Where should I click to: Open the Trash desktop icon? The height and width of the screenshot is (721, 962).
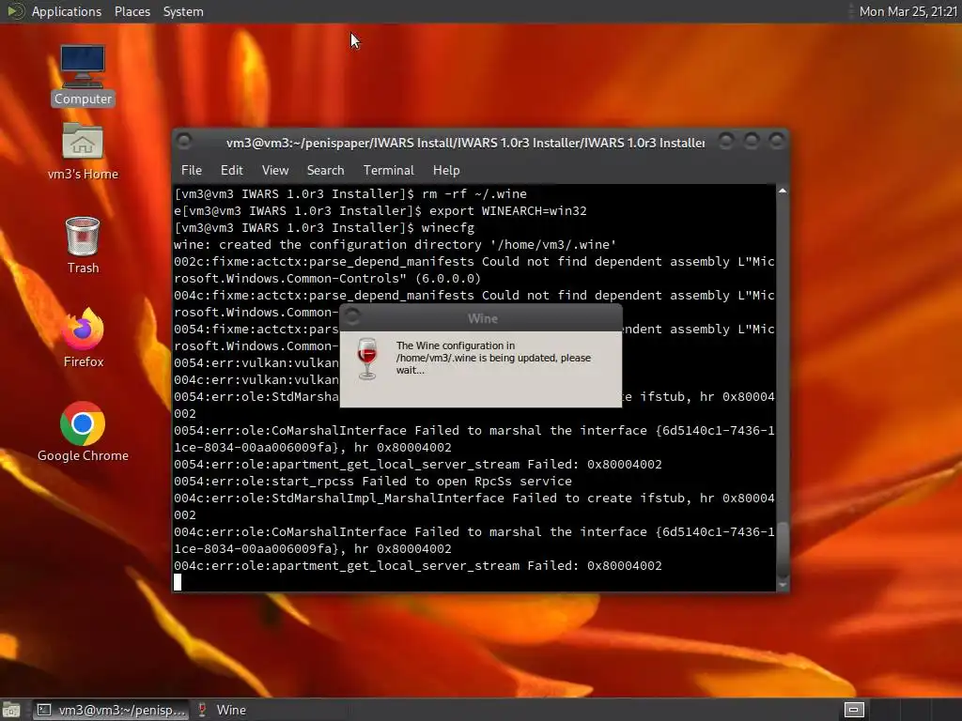(x=83, y=245)
